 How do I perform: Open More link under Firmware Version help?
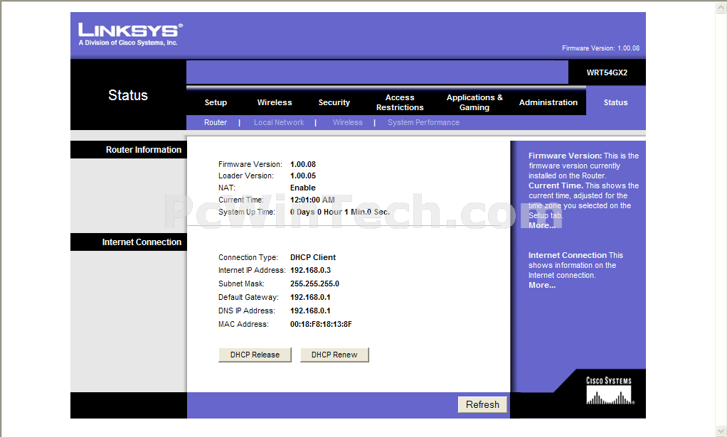click(541, 225)
